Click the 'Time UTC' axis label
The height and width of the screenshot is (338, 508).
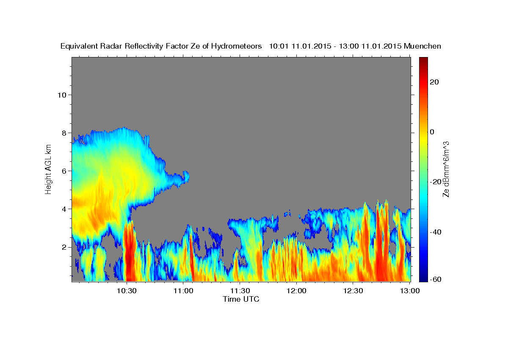point(241,299)
